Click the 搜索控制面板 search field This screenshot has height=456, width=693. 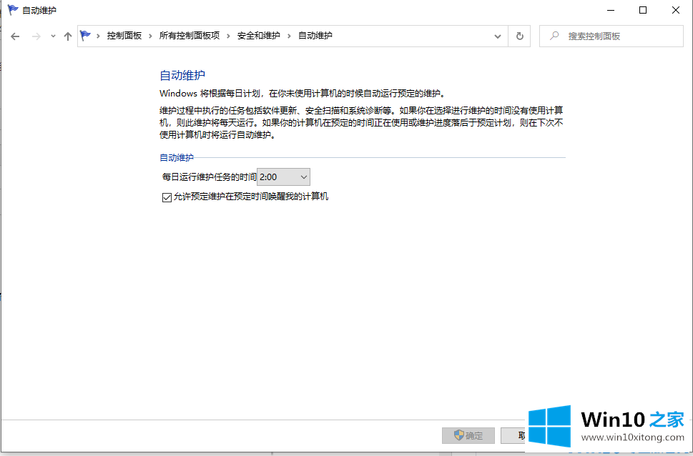point(615,36)
